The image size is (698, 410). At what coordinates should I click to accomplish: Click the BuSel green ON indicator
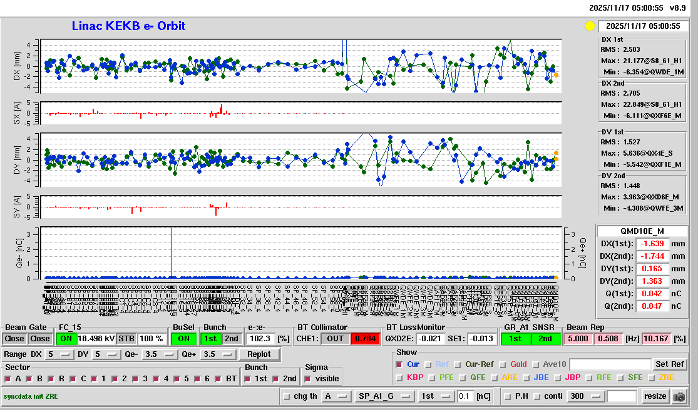coord(183,339)
